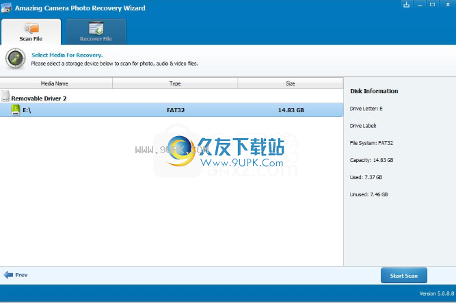456x303 pixels.
Task: Click the app logo in the title bar
Action: click(x=6, y=8)
